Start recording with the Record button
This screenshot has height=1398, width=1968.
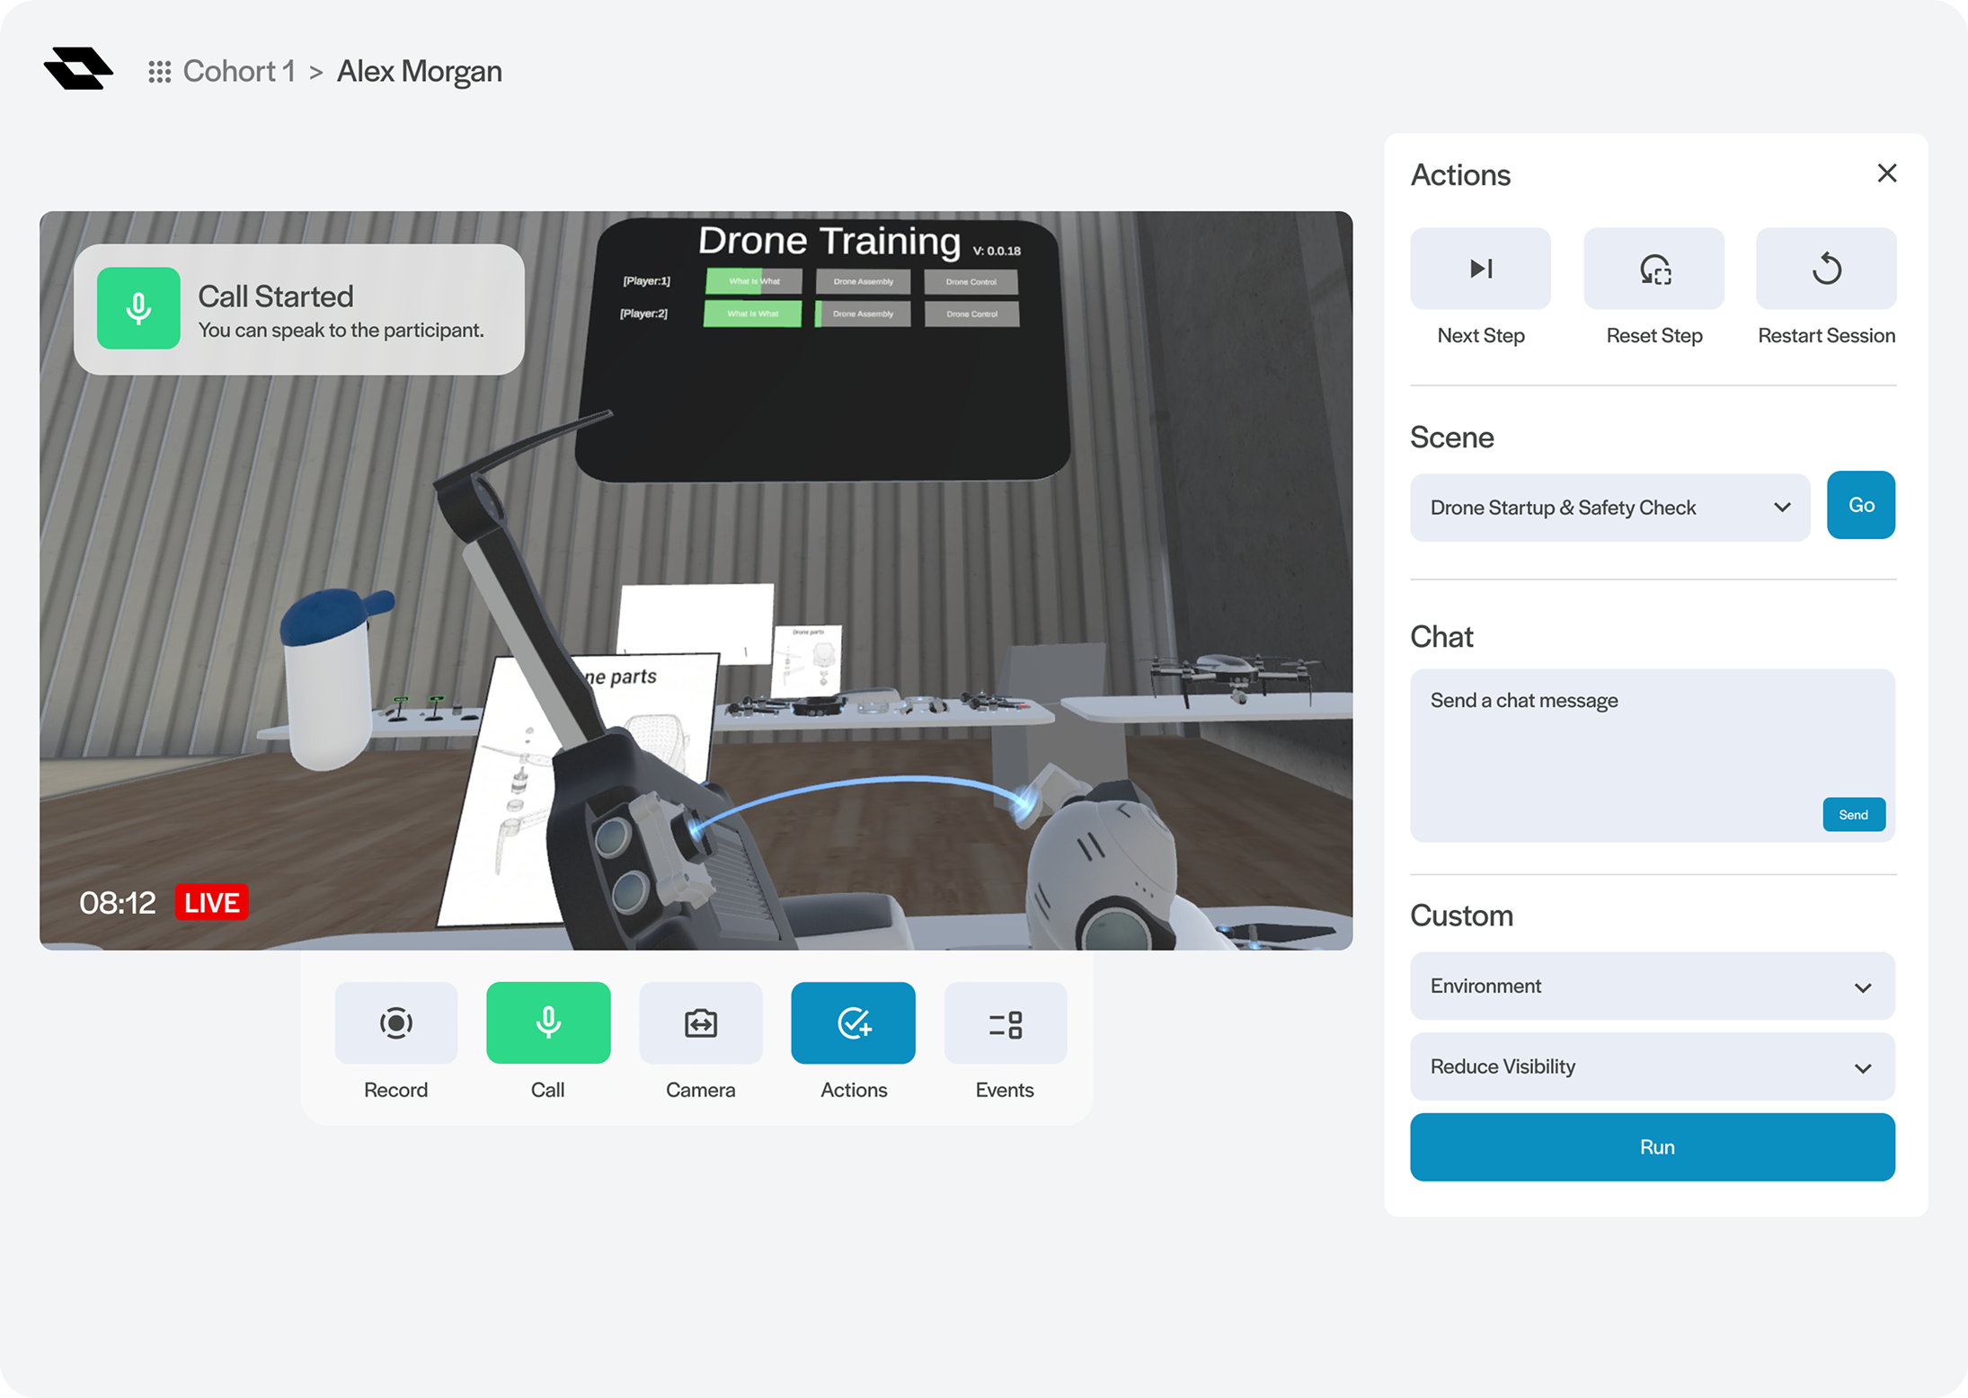(x=395, y=1022)
